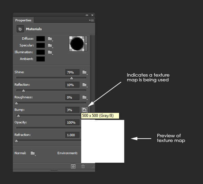The height and width of the screenshot is (184, 203).
Task: Click the "Reflection:" label
Action: tap(22, 85)
